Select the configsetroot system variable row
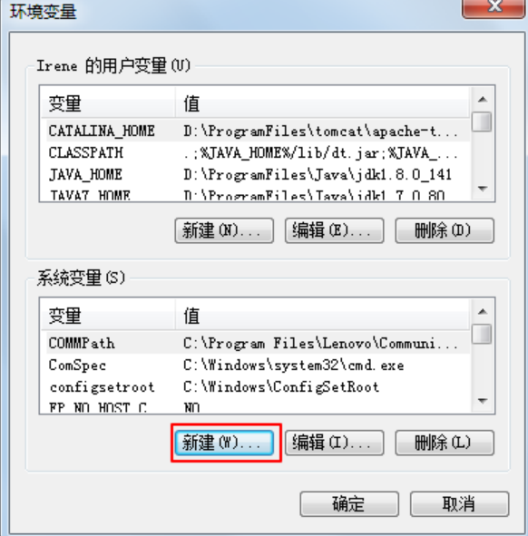This screenshot has width=528, height=536. click(256, 387)
